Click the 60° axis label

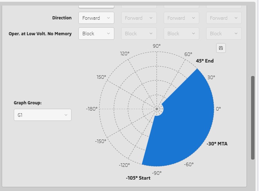188,54
